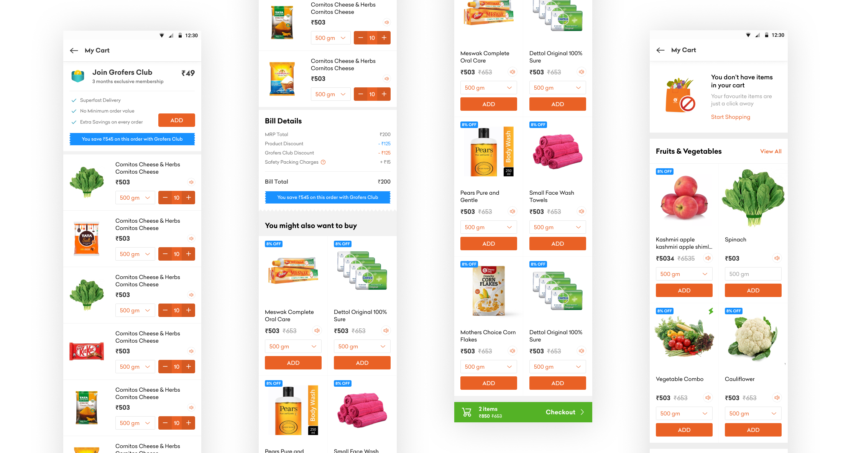851x453 pixels.
Task: Go back from empty My Cart screen
Action: [660, 50]
